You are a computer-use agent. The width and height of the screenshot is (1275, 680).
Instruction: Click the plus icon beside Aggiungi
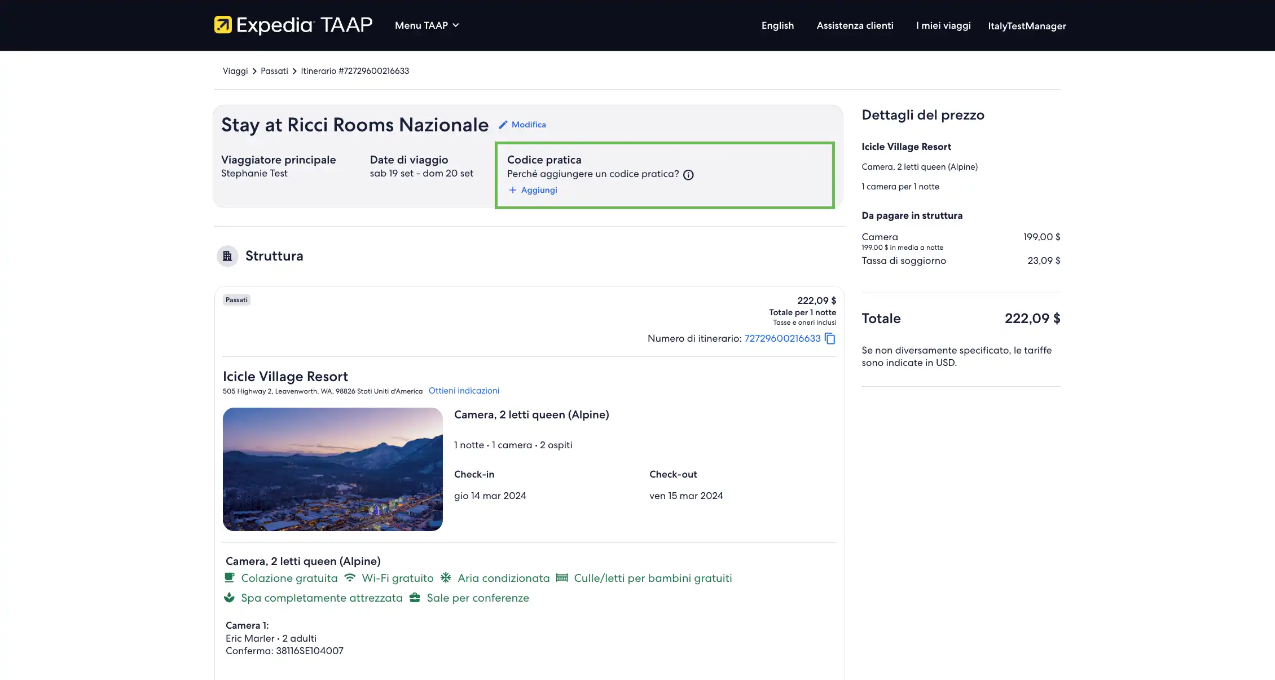coord(513,190)
